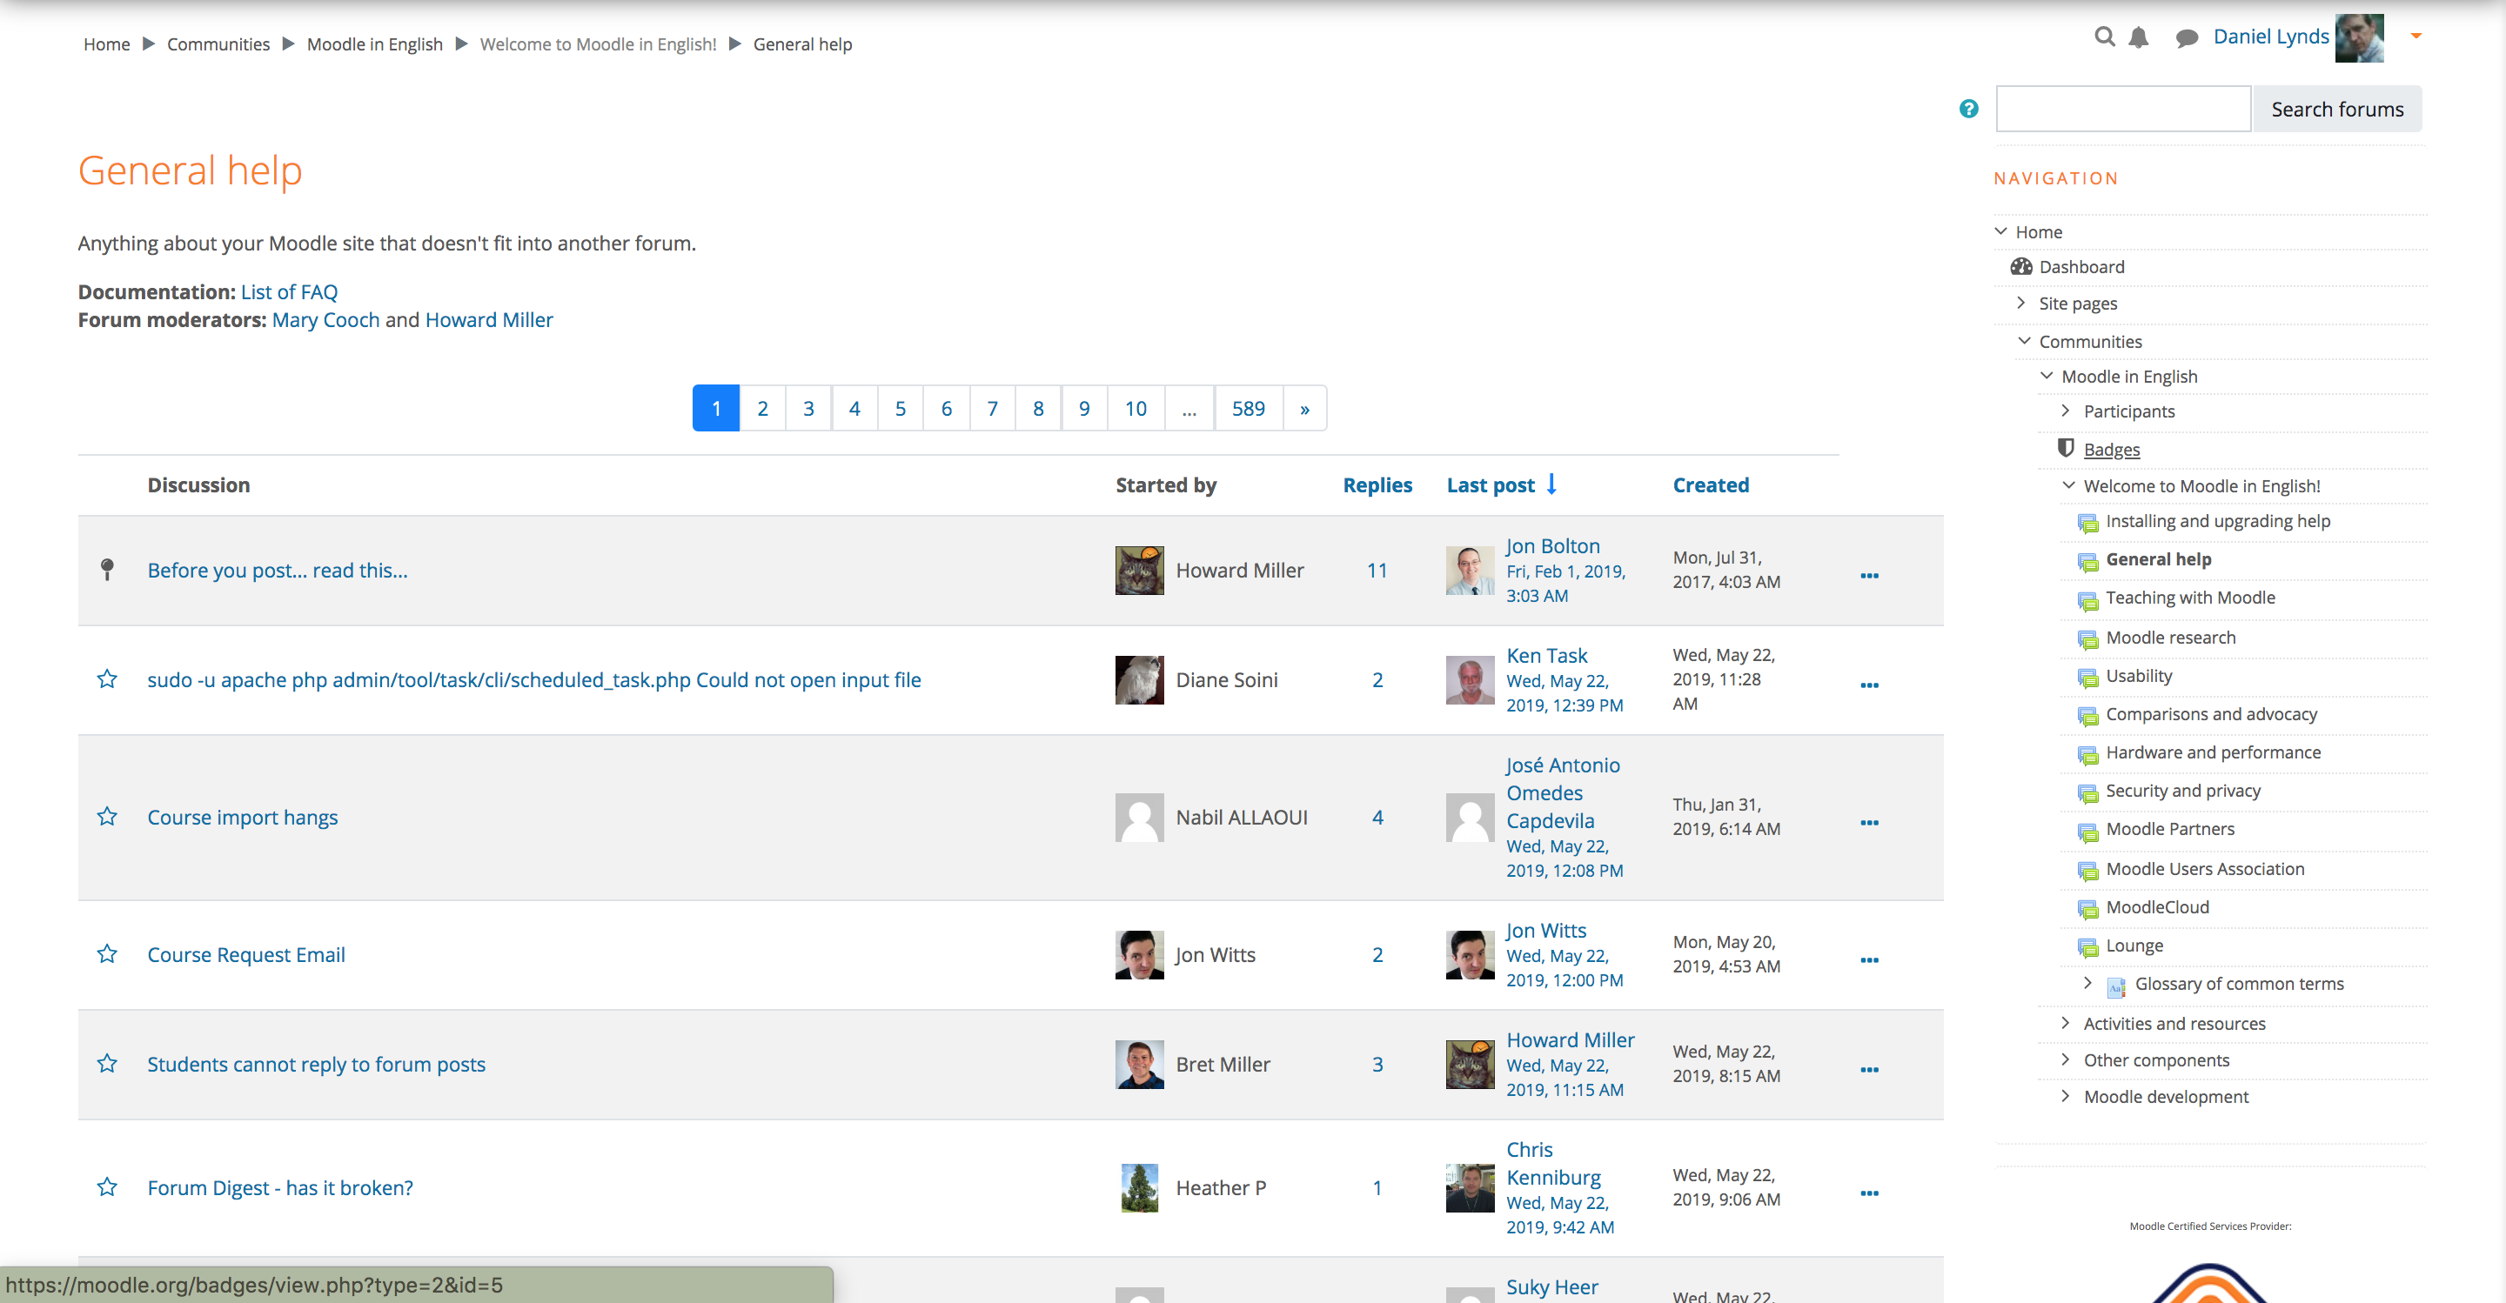Click forum icon beside Installing and upgrading help
This screenshot has width=2506, height=1303.
2087,523
